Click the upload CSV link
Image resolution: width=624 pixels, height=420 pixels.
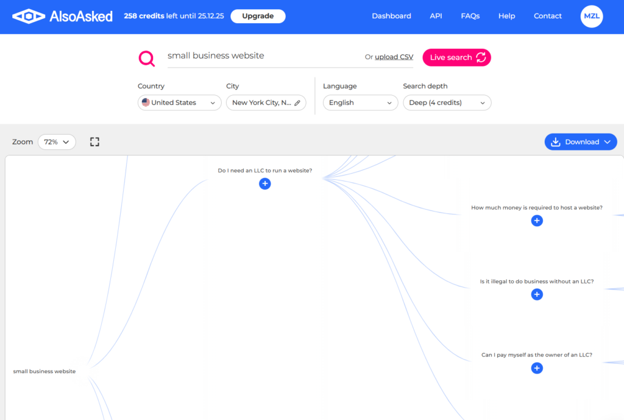[394, 57]
